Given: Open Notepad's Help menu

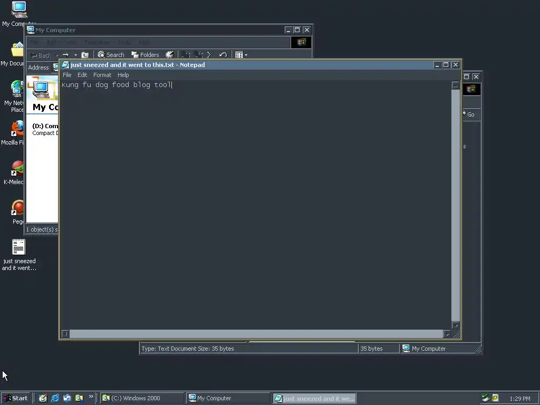Looking at the screenshot, I should [123, 75].
